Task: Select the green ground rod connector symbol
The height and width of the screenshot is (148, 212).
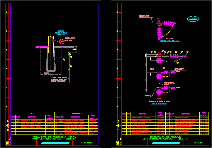Action: click(69, 54)
